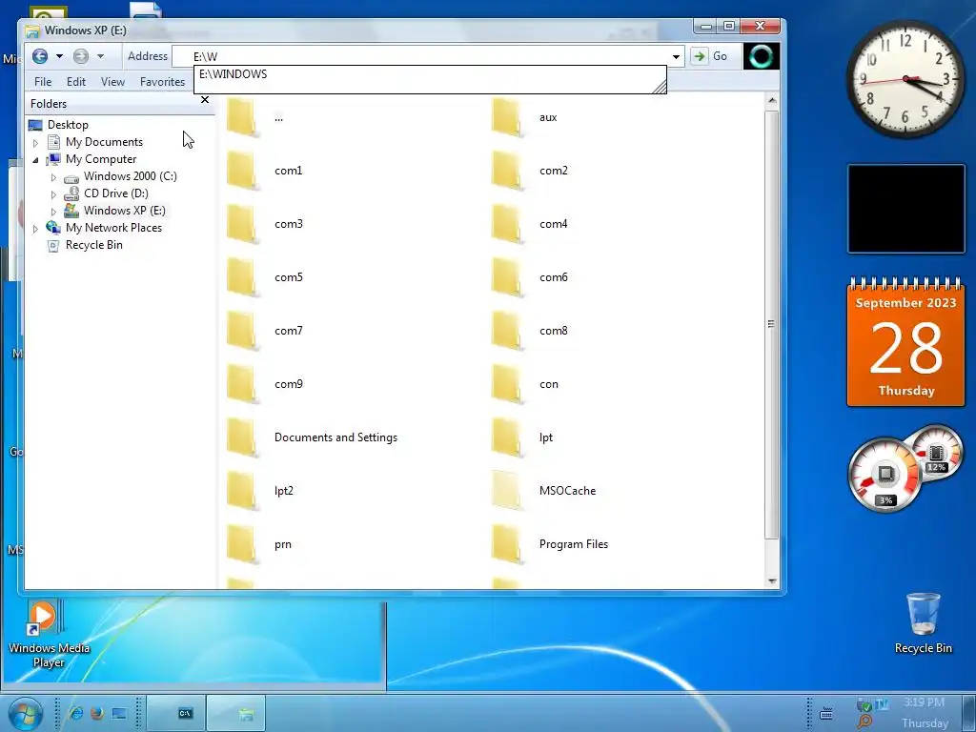The image size is (976, 732).
Task: Select My Network Places in the tree
Action: [114, 228]
